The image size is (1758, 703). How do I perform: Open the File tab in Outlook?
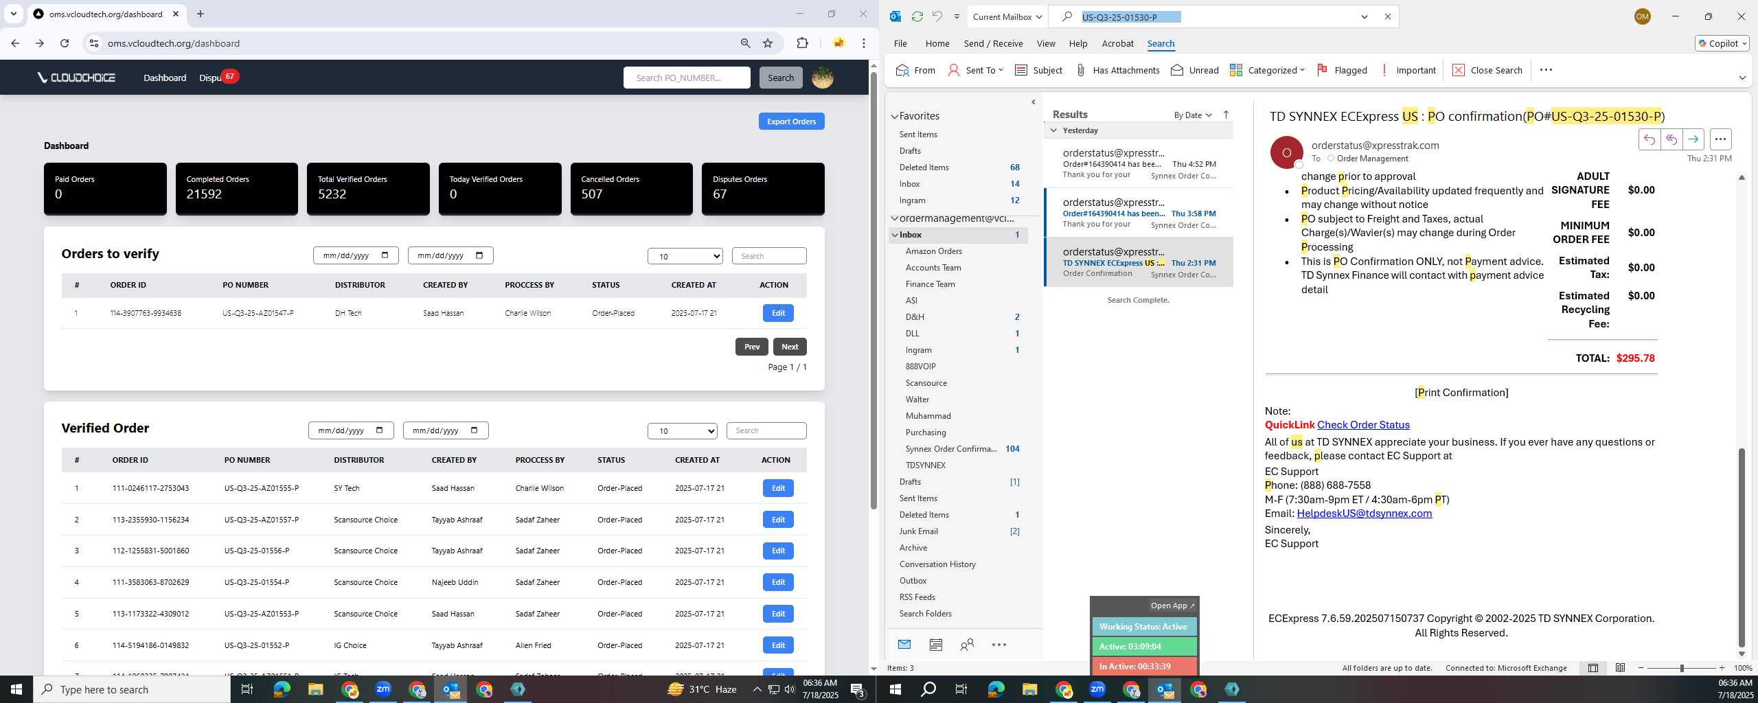click(900, 43)
